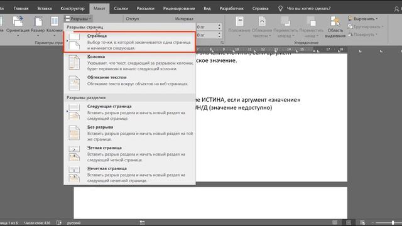Decrease the lower spacing value with down arrow
The height and width of the screenshot is (226, 402).
(x=219, y=37)
